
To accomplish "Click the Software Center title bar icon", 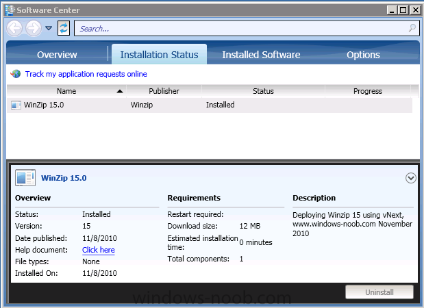I will tap(10, 10).
